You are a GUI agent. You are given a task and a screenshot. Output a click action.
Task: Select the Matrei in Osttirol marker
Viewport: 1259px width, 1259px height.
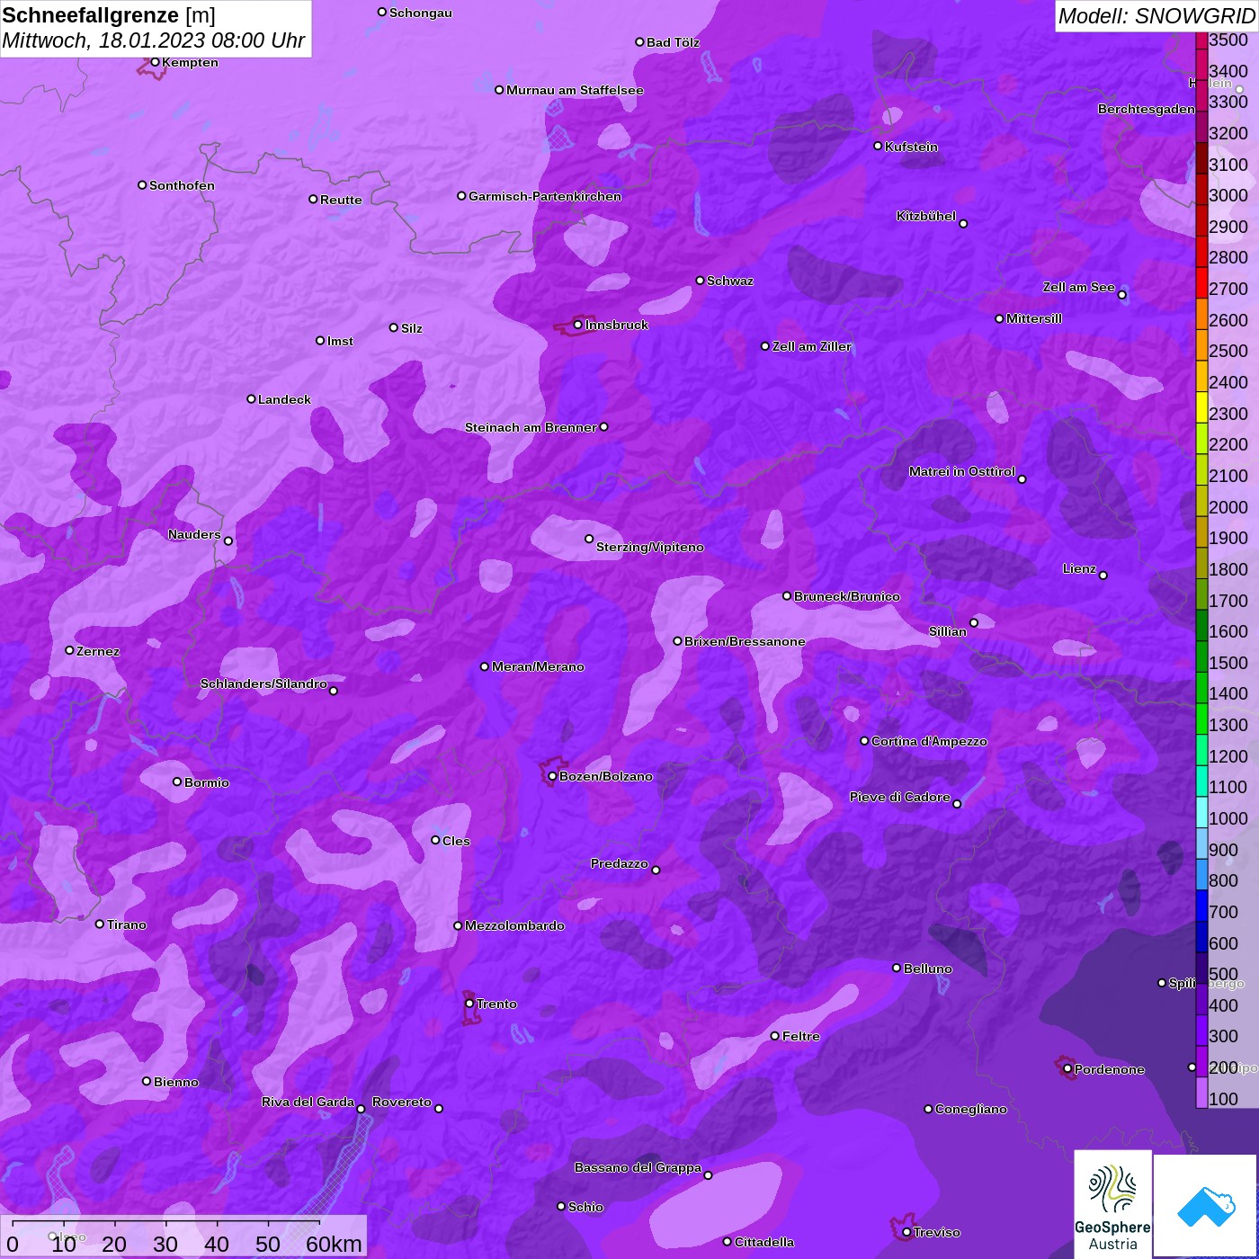[x=1022, y=478]
